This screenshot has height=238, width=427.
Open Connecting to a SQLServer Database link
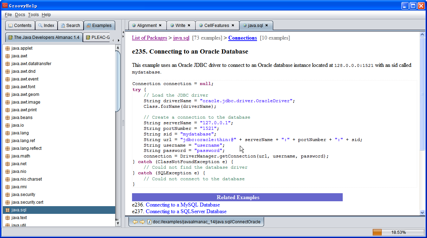click(x=186, y=211)
